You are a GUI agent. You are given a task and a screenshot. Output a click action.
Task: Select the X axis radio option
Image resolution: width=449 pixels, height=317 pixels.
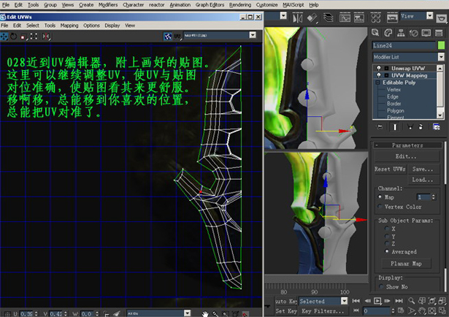click(386, 227)
